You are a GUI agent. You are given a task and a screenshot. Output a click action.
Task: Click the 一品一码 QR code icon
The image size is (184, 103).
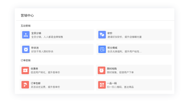tap(102, 85)
